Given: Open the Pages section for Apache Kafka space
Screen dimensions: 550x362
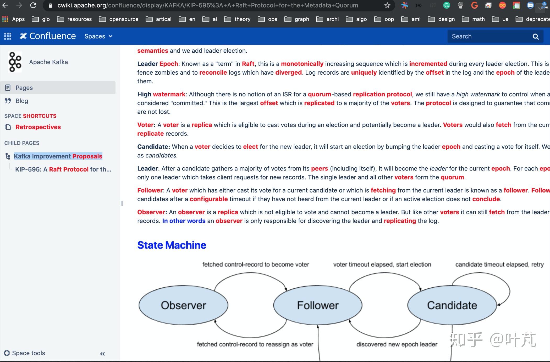Looking at the screenshot, I should tap(24, 87).
